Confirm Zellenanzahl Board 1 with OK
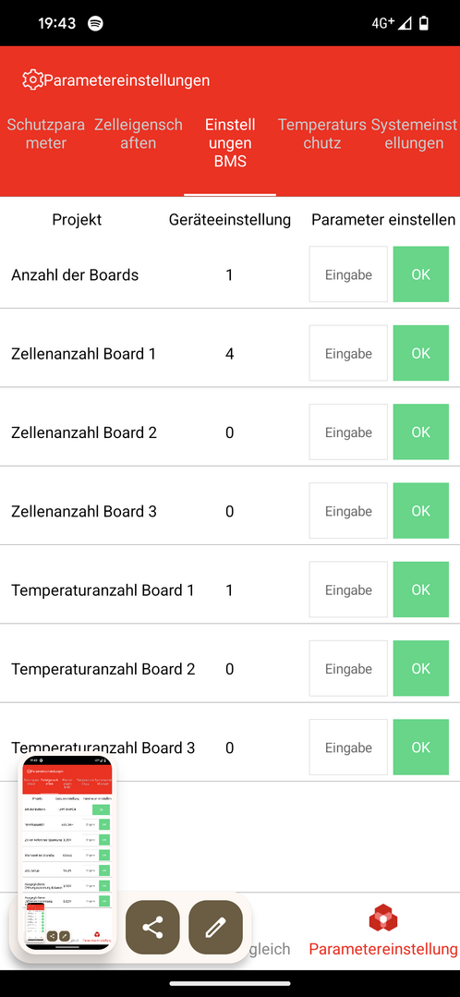The width and height of the screenshot is (460, 997). [421, 353]
